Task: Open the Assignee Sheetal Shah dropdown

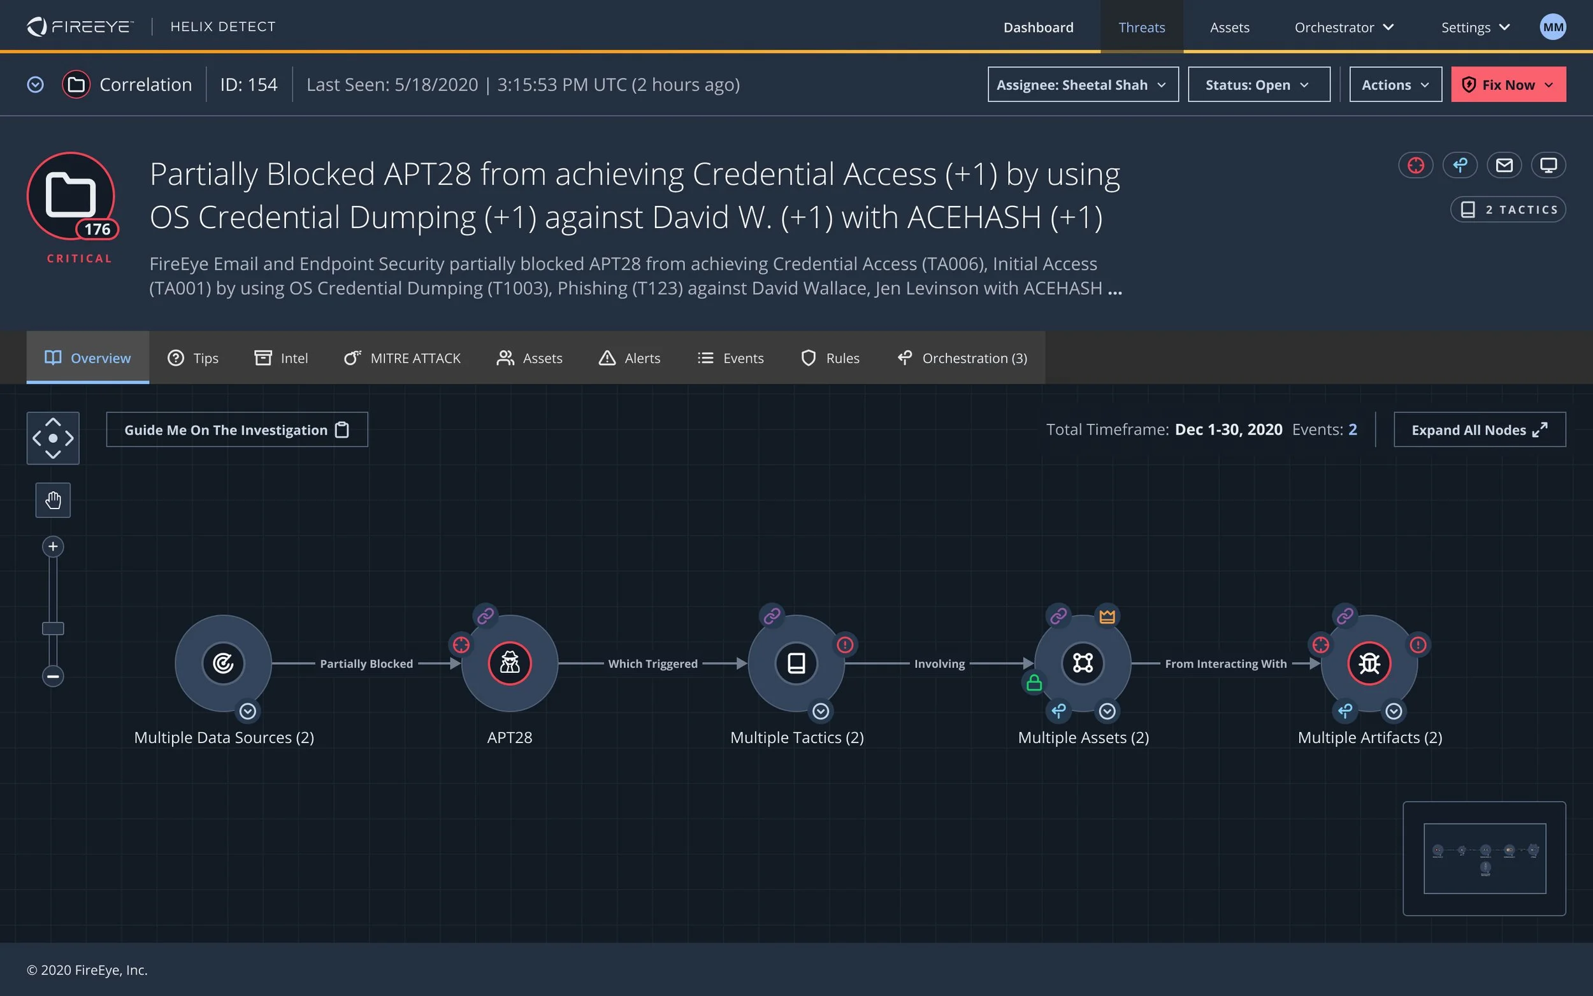Action: (1083, 85)
